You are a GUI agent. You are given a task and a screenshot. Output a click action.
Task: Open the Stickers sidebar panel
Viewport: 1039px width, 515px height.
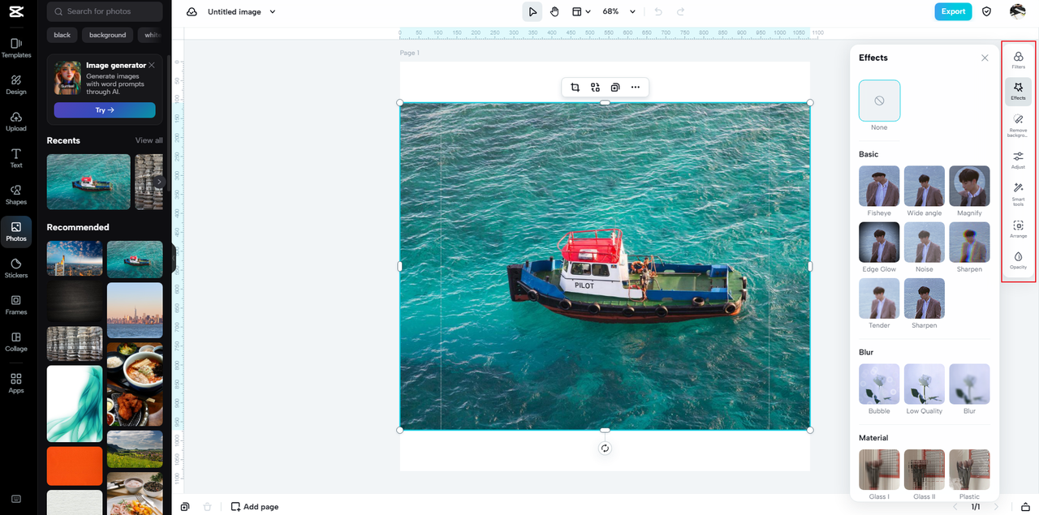coord(16,268)
